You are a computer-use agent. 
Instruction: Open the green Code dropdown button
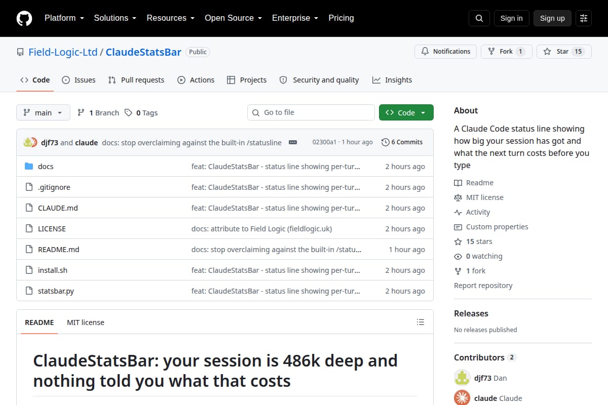tap(406, 112)
